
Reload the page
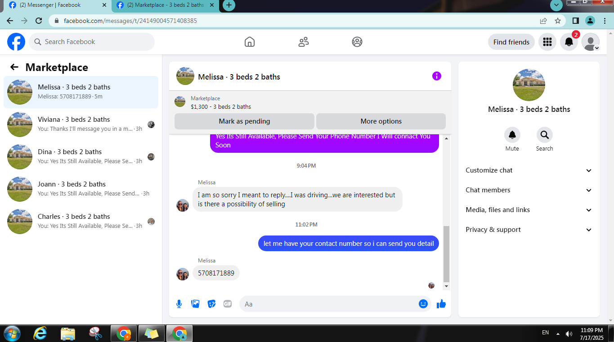pyautogui.click(x=39, y=21)
